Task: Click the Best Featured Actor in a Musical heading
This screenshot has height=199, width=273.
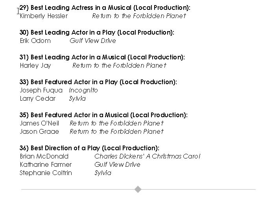Action: 103,115
